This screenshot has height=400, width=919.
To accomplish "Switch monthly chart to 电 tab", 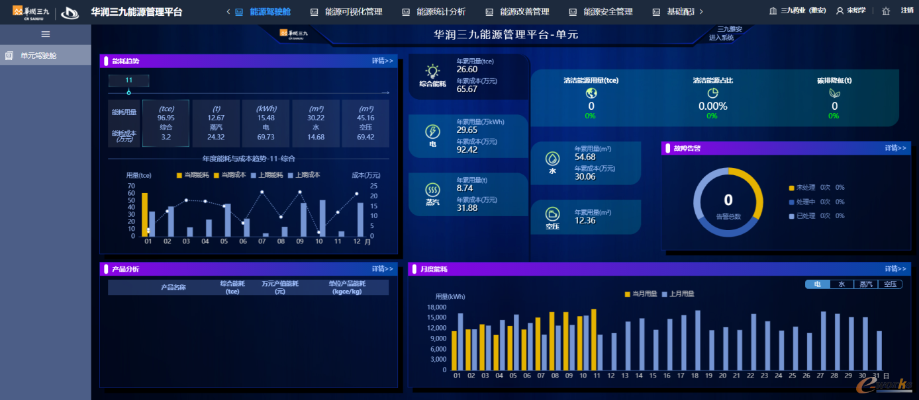I will pos(818,284).
